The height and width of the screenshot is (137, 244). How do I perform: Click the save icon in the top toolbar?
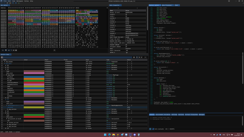[x=13, y=3]
